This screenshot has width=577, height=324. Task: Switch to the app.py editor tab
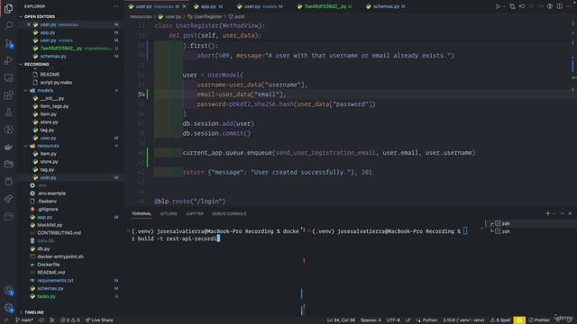pos(208,6)
